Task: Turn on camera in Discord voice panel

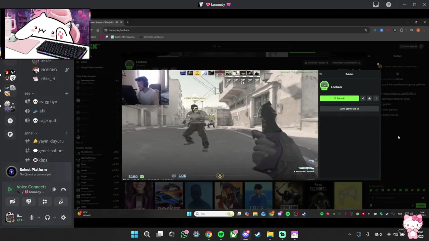Action: 12,202
